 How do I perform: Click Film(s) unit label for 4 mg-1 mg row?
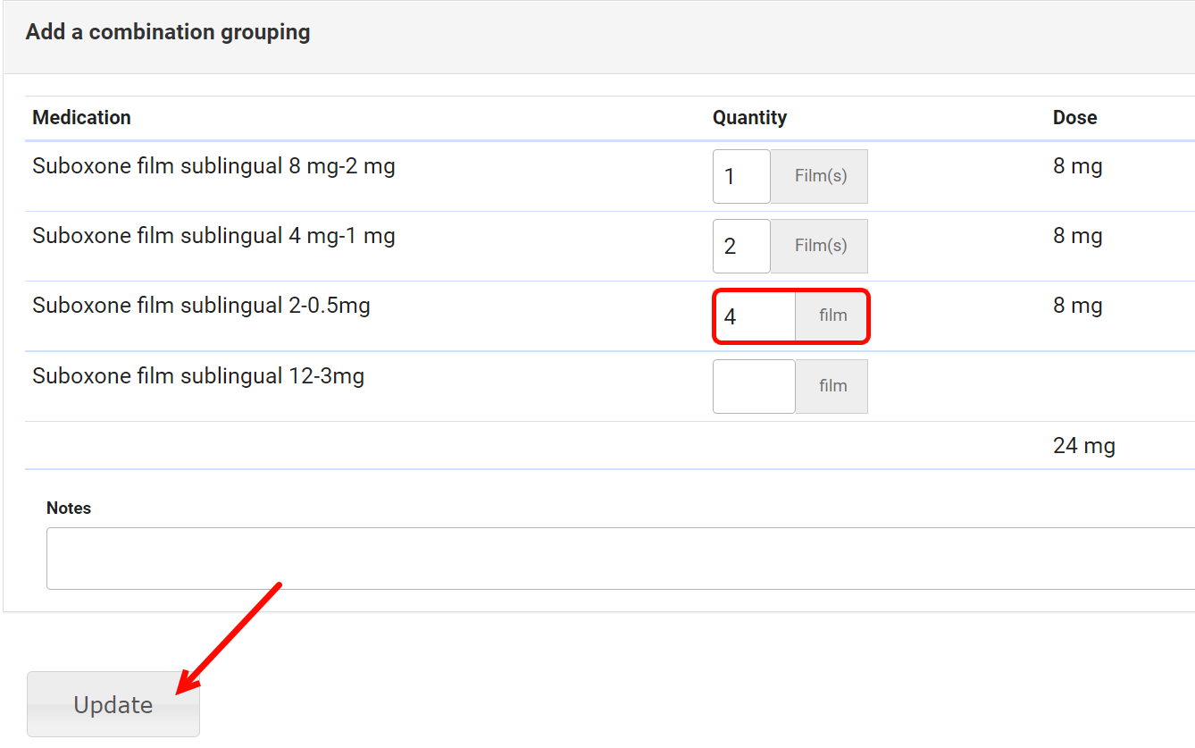tap(820, 246)
